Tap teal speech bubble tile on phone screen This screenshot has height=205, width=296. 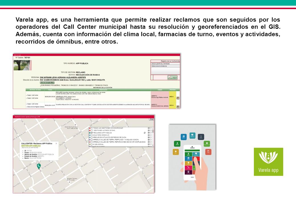[196, 154]
